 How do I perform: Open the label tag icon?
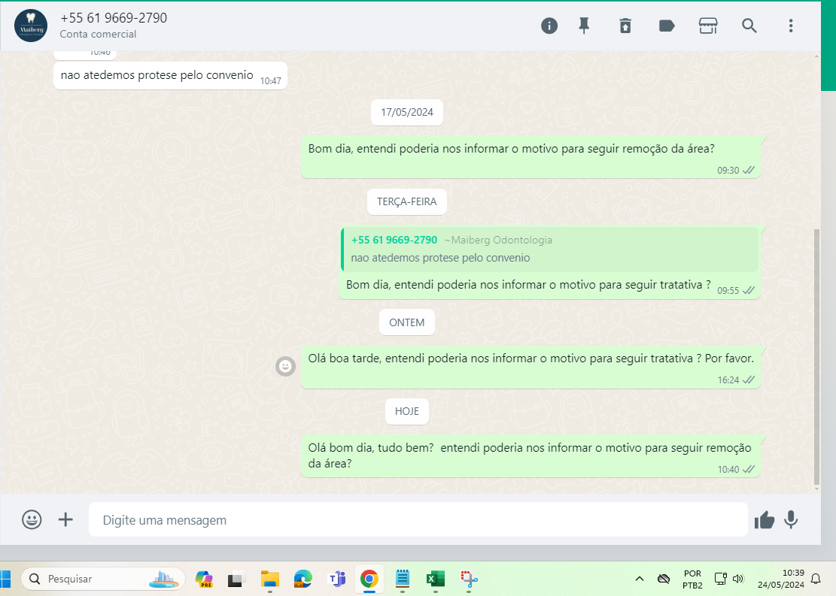click(666, 26)
